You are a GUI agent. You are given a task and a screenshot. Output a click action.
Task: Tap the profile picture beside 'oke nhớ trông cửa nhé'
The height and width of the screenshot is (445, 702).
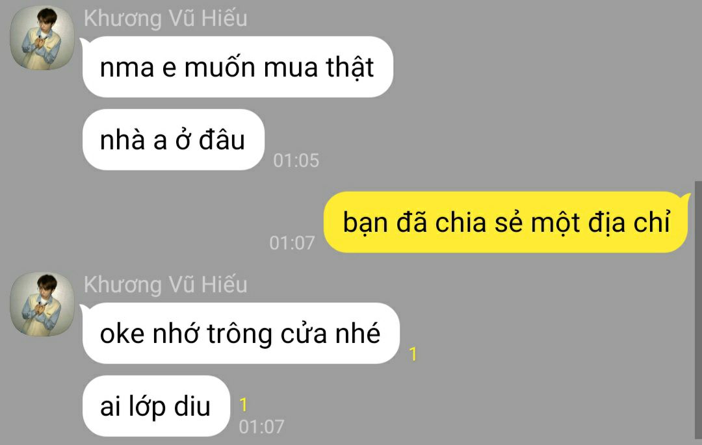[x=42, y=304]
